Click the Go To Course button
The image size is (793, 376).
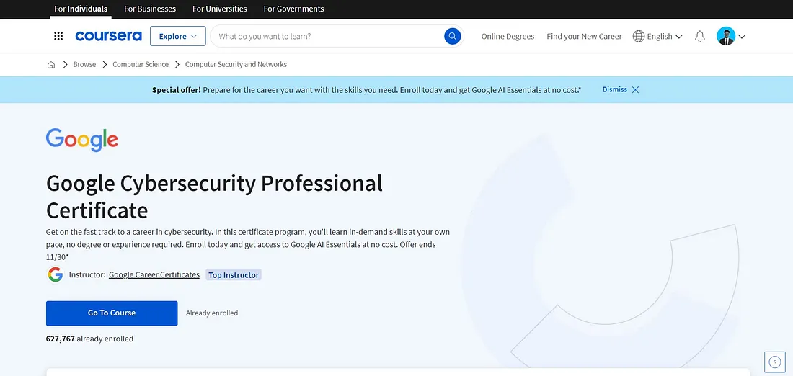pyautogui.click(x=112, y=313)
